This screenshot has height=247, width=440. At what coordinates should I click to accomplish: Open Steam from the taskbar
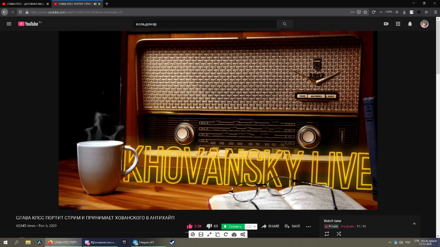click(172, 242)
